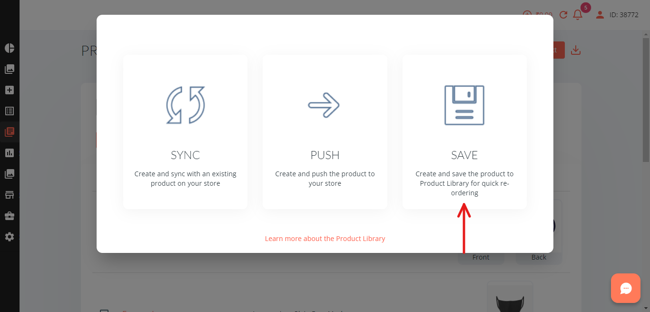Click the download icon at top right
The image size is (650, 312).
pos(576,50)
